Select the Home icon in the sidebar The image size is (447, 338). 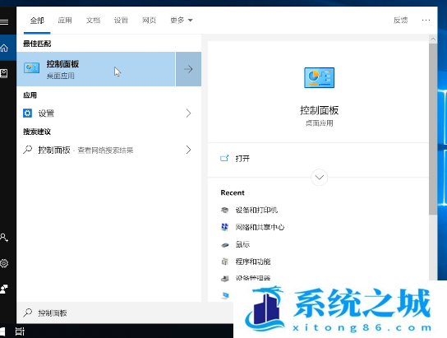[4, 48]
